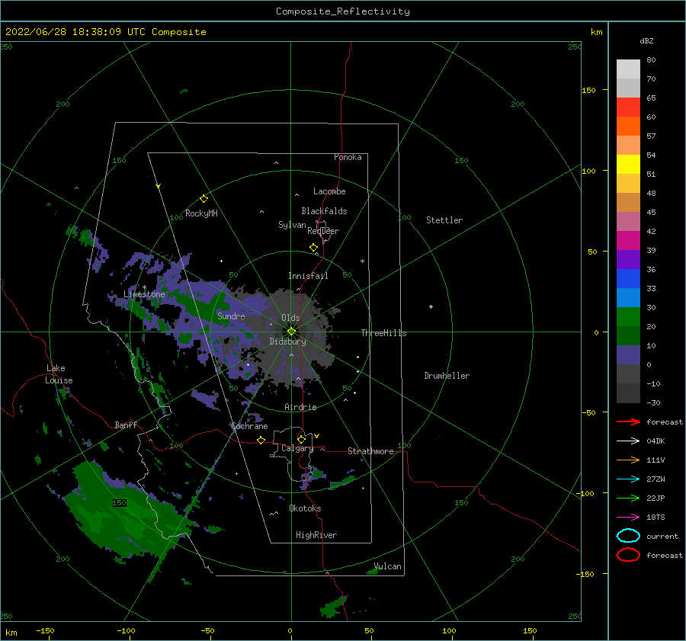Image resolution: width=686 pixels, height=641 pixels.
Task: Click the RedDeer city label
Action: (x=323, y=231)
